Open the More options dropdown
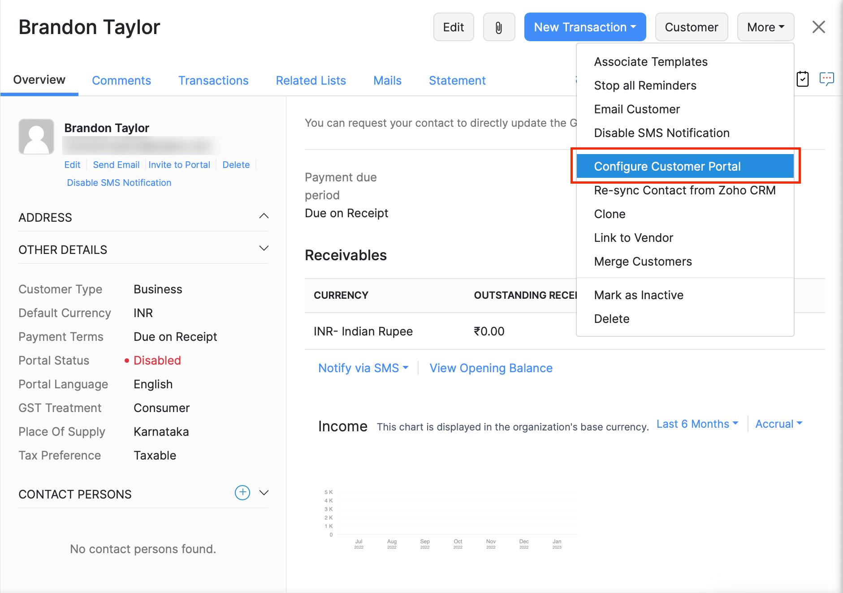 [765, 27]
